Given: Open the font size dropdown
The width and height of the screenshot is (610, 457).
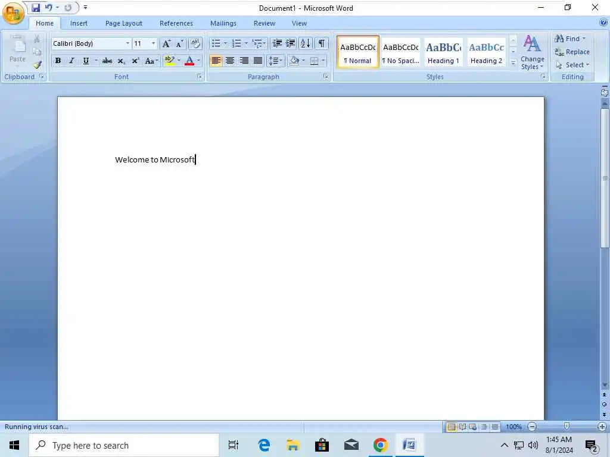Looking at the screenshot, I should (x=153, y=43).
